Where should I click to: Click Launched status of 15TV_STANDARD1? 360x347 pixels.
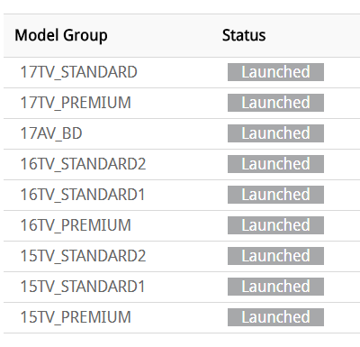[x=275, y=287]
